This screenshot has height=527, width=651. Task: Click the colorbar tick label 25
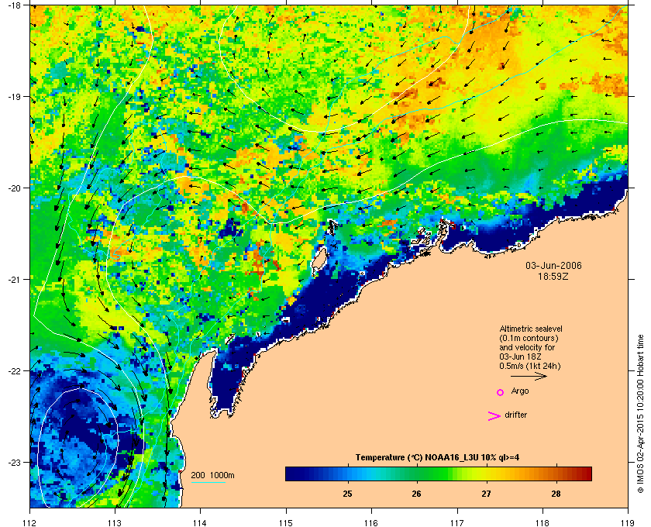(347, 494)
